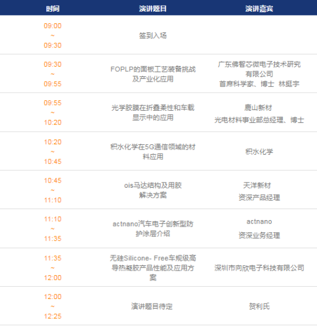Select the 天洋新材 speaker cell

pyautogui.click(x=259, y=191)
